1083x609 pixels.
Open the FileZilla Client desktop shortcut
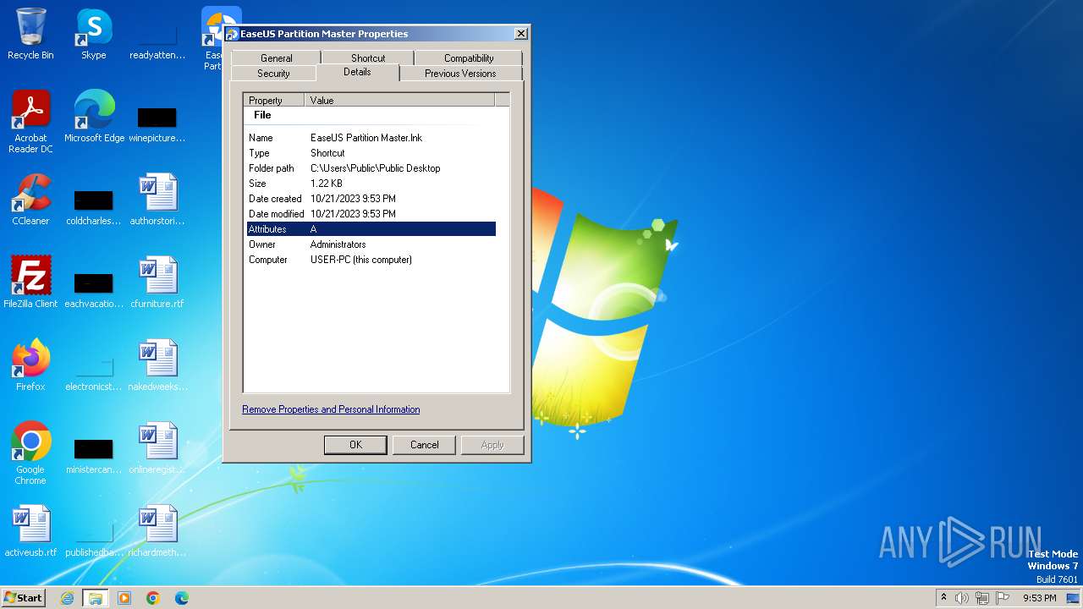(30, 283)
